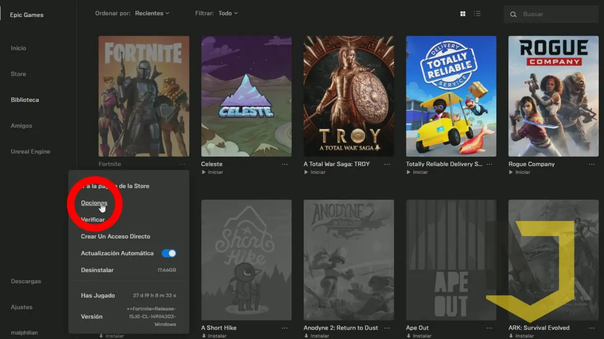Image resolution: width=604 pixels, height=339 pixels.
Task: Click the Rogue Company game title
Action: [x=532, y=164]
